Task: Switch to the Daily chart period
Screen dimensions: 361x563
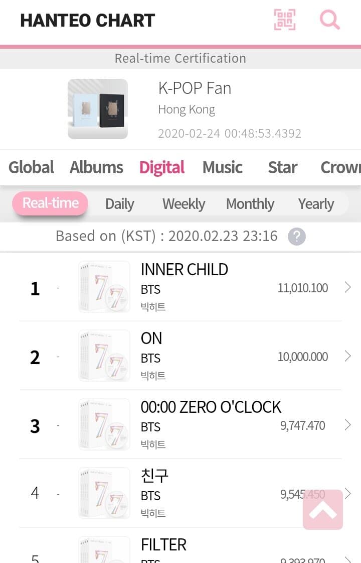Action: pos(119,204)
